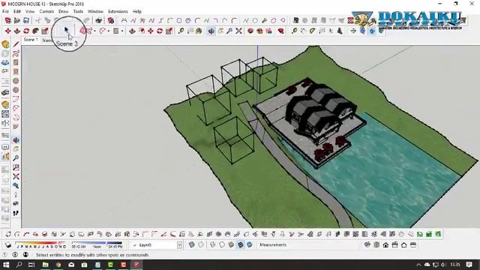The width and height of the screenshot is (480, 270).
Task: Select the Zoom magnifier in top toolbar
Action: [229, 31]
